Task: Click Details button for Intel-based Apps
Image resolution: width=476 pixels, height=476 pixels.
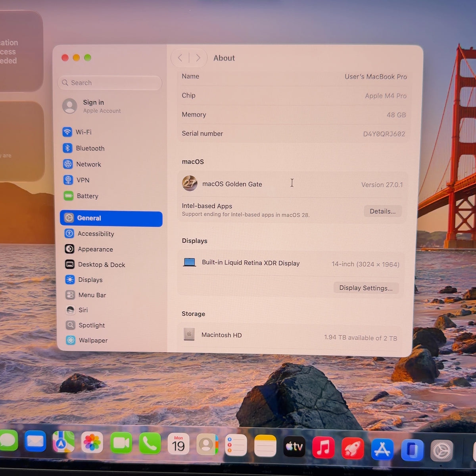Action: 382,211
